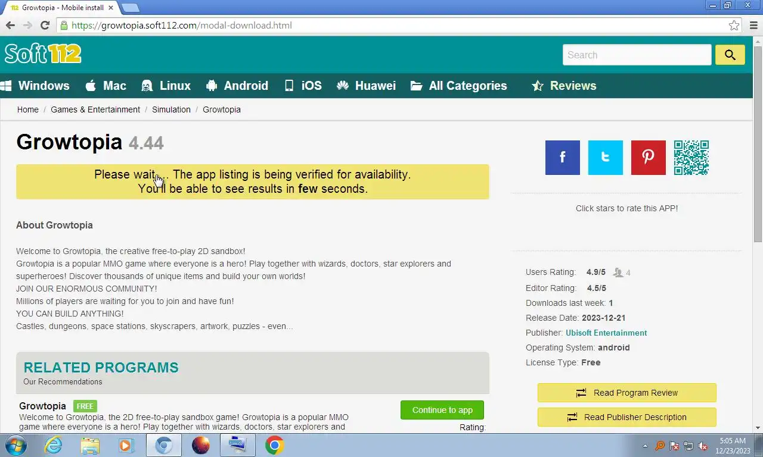
Task: Open a new browser tab
Action: [130, 8]
